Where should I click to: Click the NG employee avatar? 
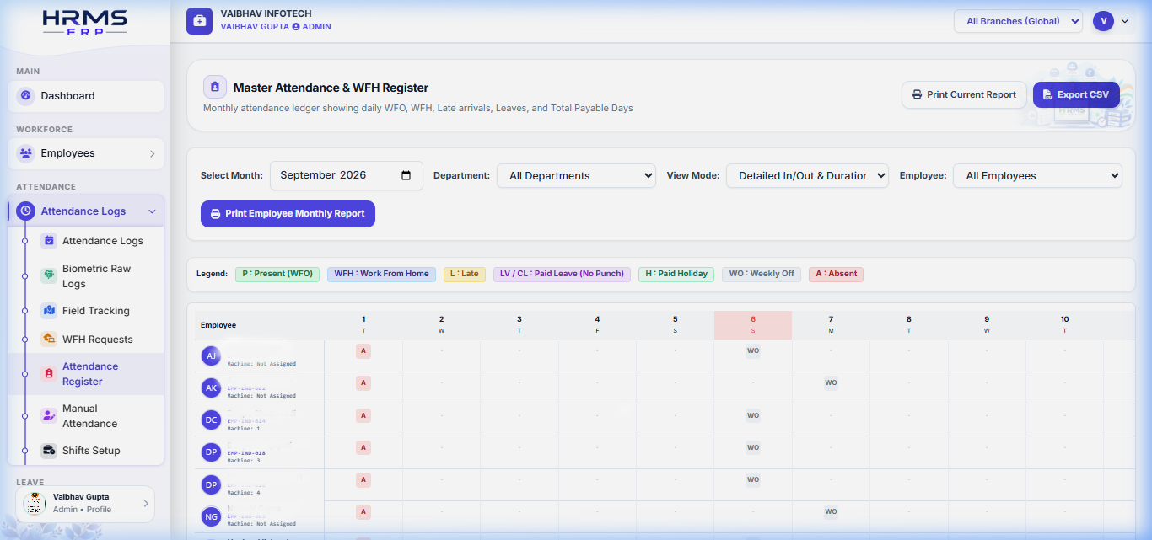[x=211, y=516]
